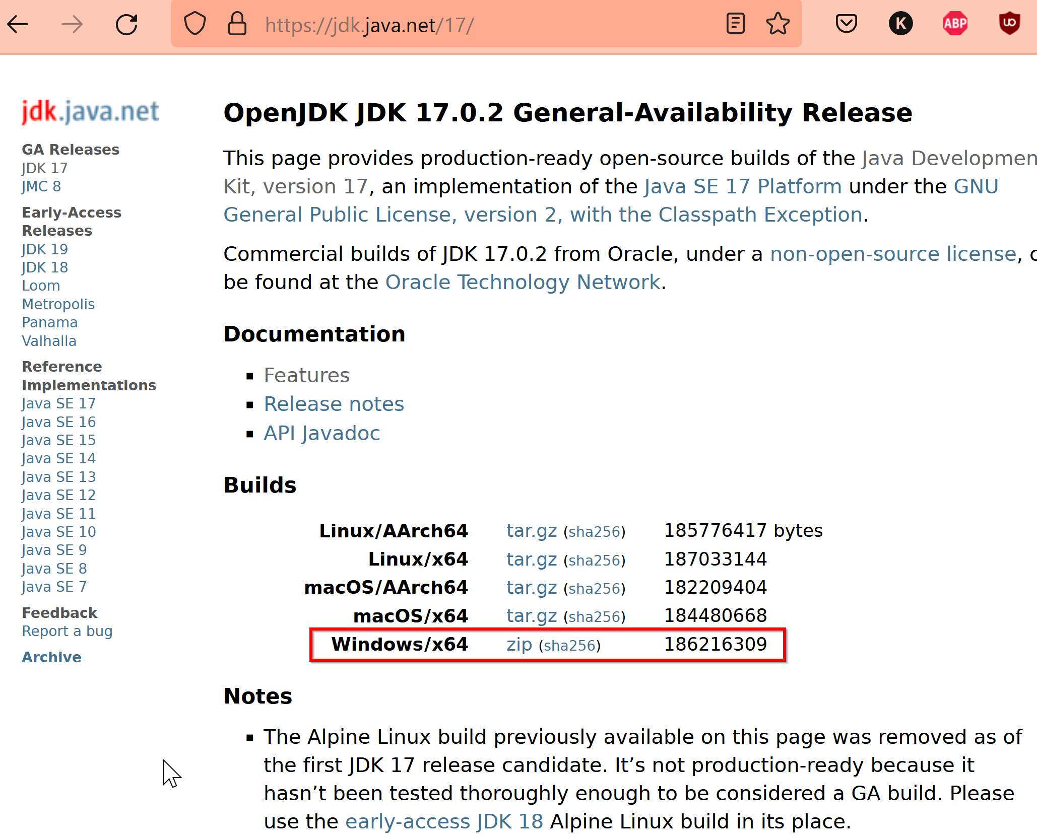Screen dimensions: 1037x839
Task: Open the K extension icon
Action: point(901,24)
